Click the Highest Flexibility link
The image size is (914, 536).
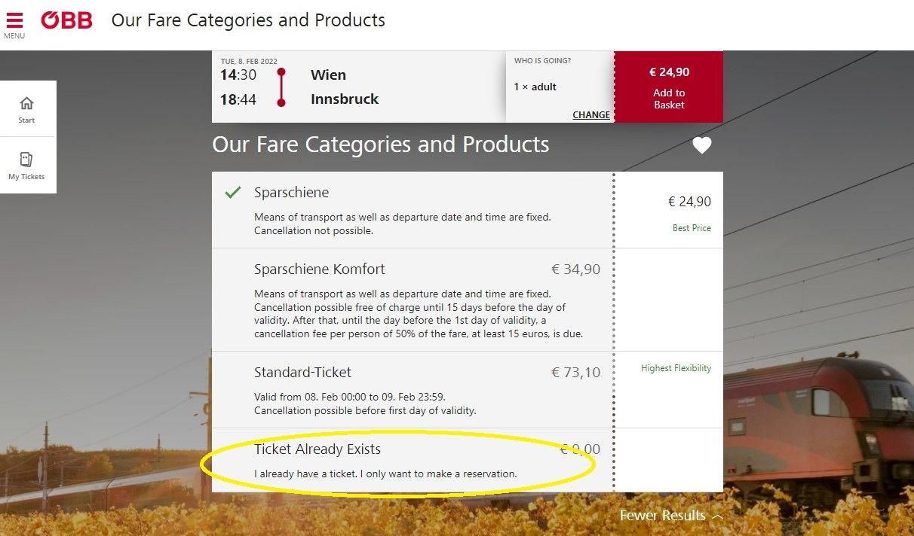(676, 368)
